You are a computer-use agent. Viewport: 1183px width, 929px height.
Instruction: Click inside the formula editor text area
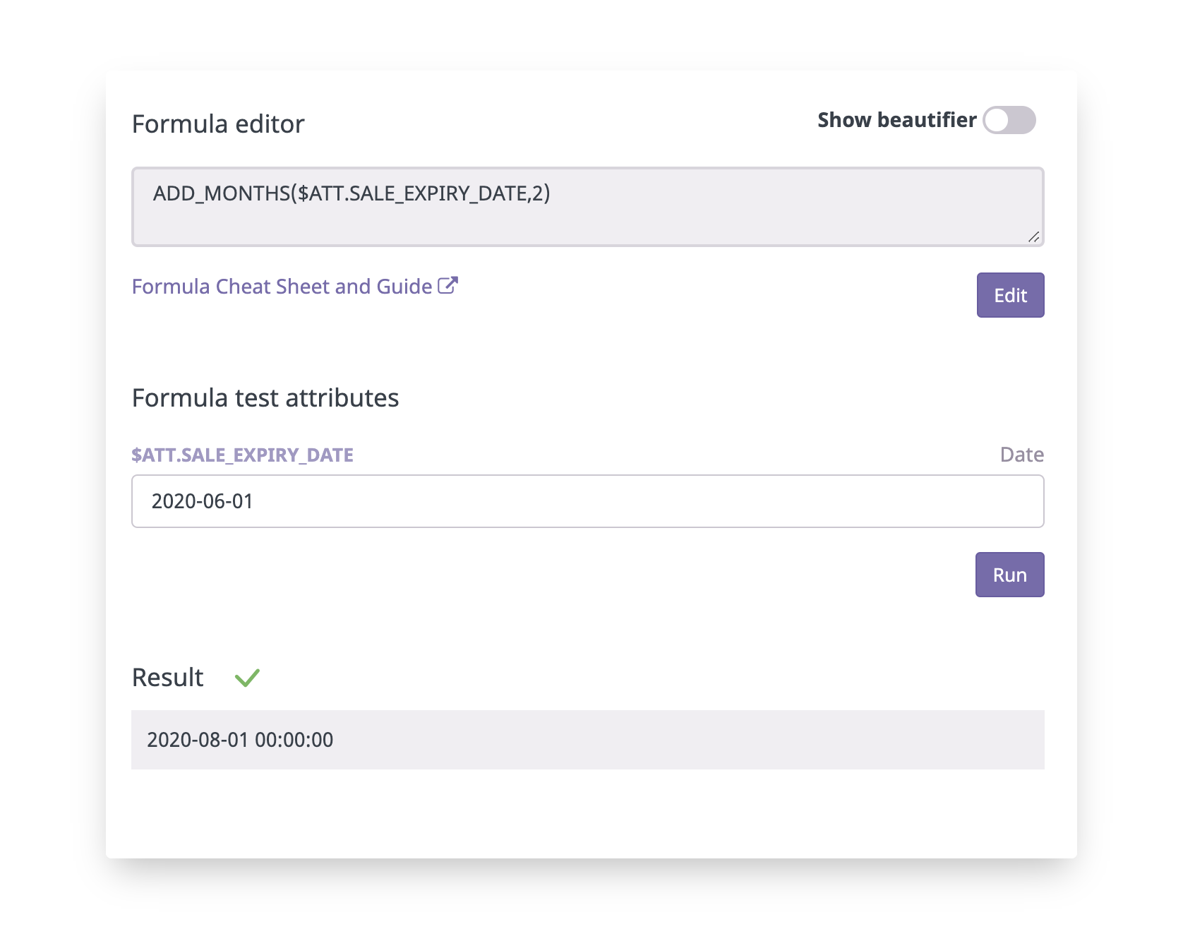[587, 207]
